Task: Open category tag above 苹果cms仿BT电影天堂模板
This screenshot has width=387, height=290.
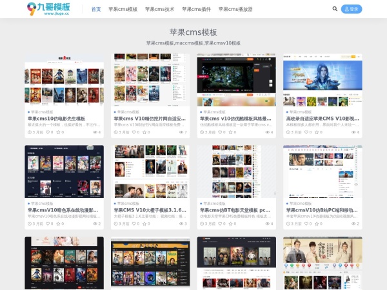Action: [x=213, y=203]
